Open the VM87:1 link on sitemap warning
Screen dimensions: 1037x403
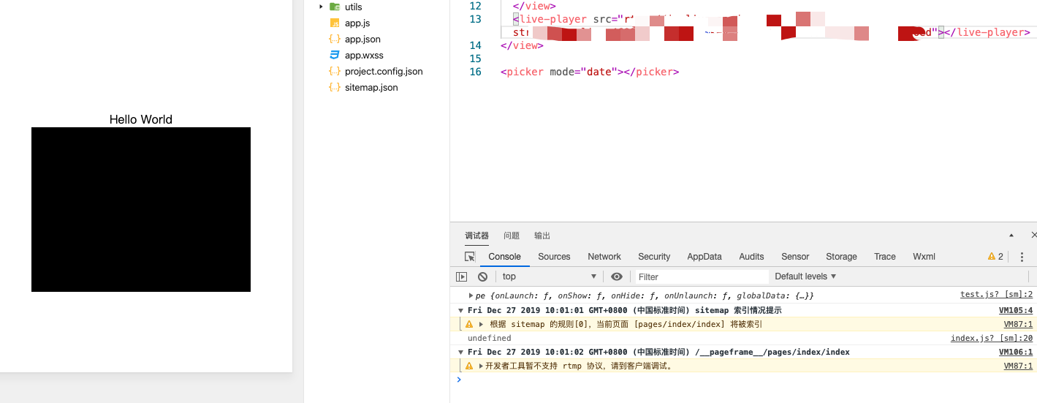click(1018, 324)
